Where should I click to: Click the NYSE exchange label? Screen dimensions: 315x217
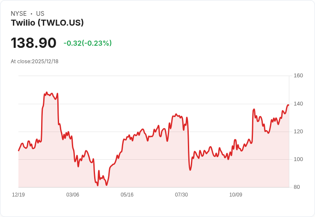(x=19, y=14)
